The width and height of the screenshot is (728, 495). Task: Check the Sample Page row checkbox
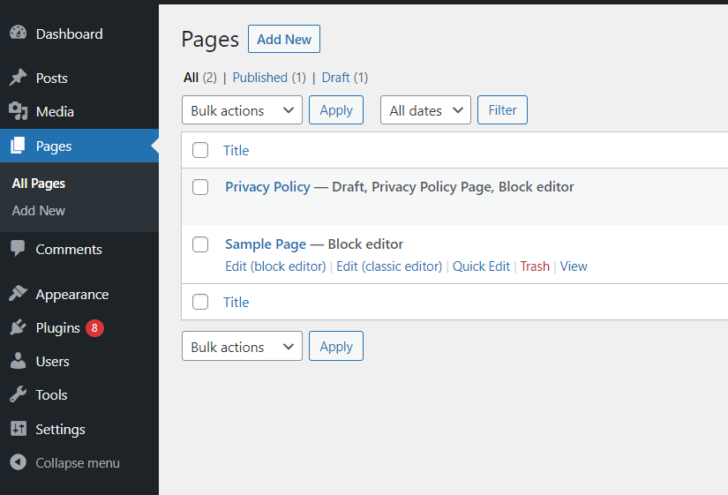pos(200,244)
